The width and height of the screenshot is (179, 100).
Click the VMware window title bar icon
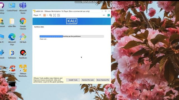pyautogui.click(x=34, y=11)
